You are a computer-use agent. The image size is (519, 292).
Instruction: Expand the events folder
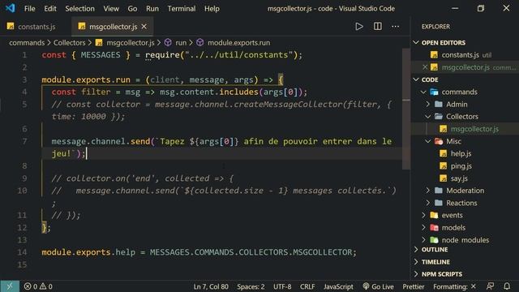[423, 215]
